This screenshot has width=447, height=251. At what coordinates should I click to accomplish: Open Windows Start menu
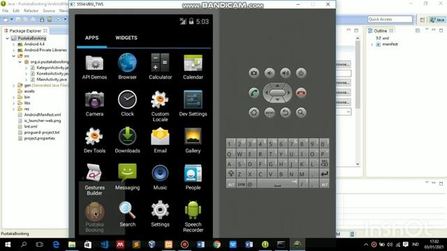[8, 245]
